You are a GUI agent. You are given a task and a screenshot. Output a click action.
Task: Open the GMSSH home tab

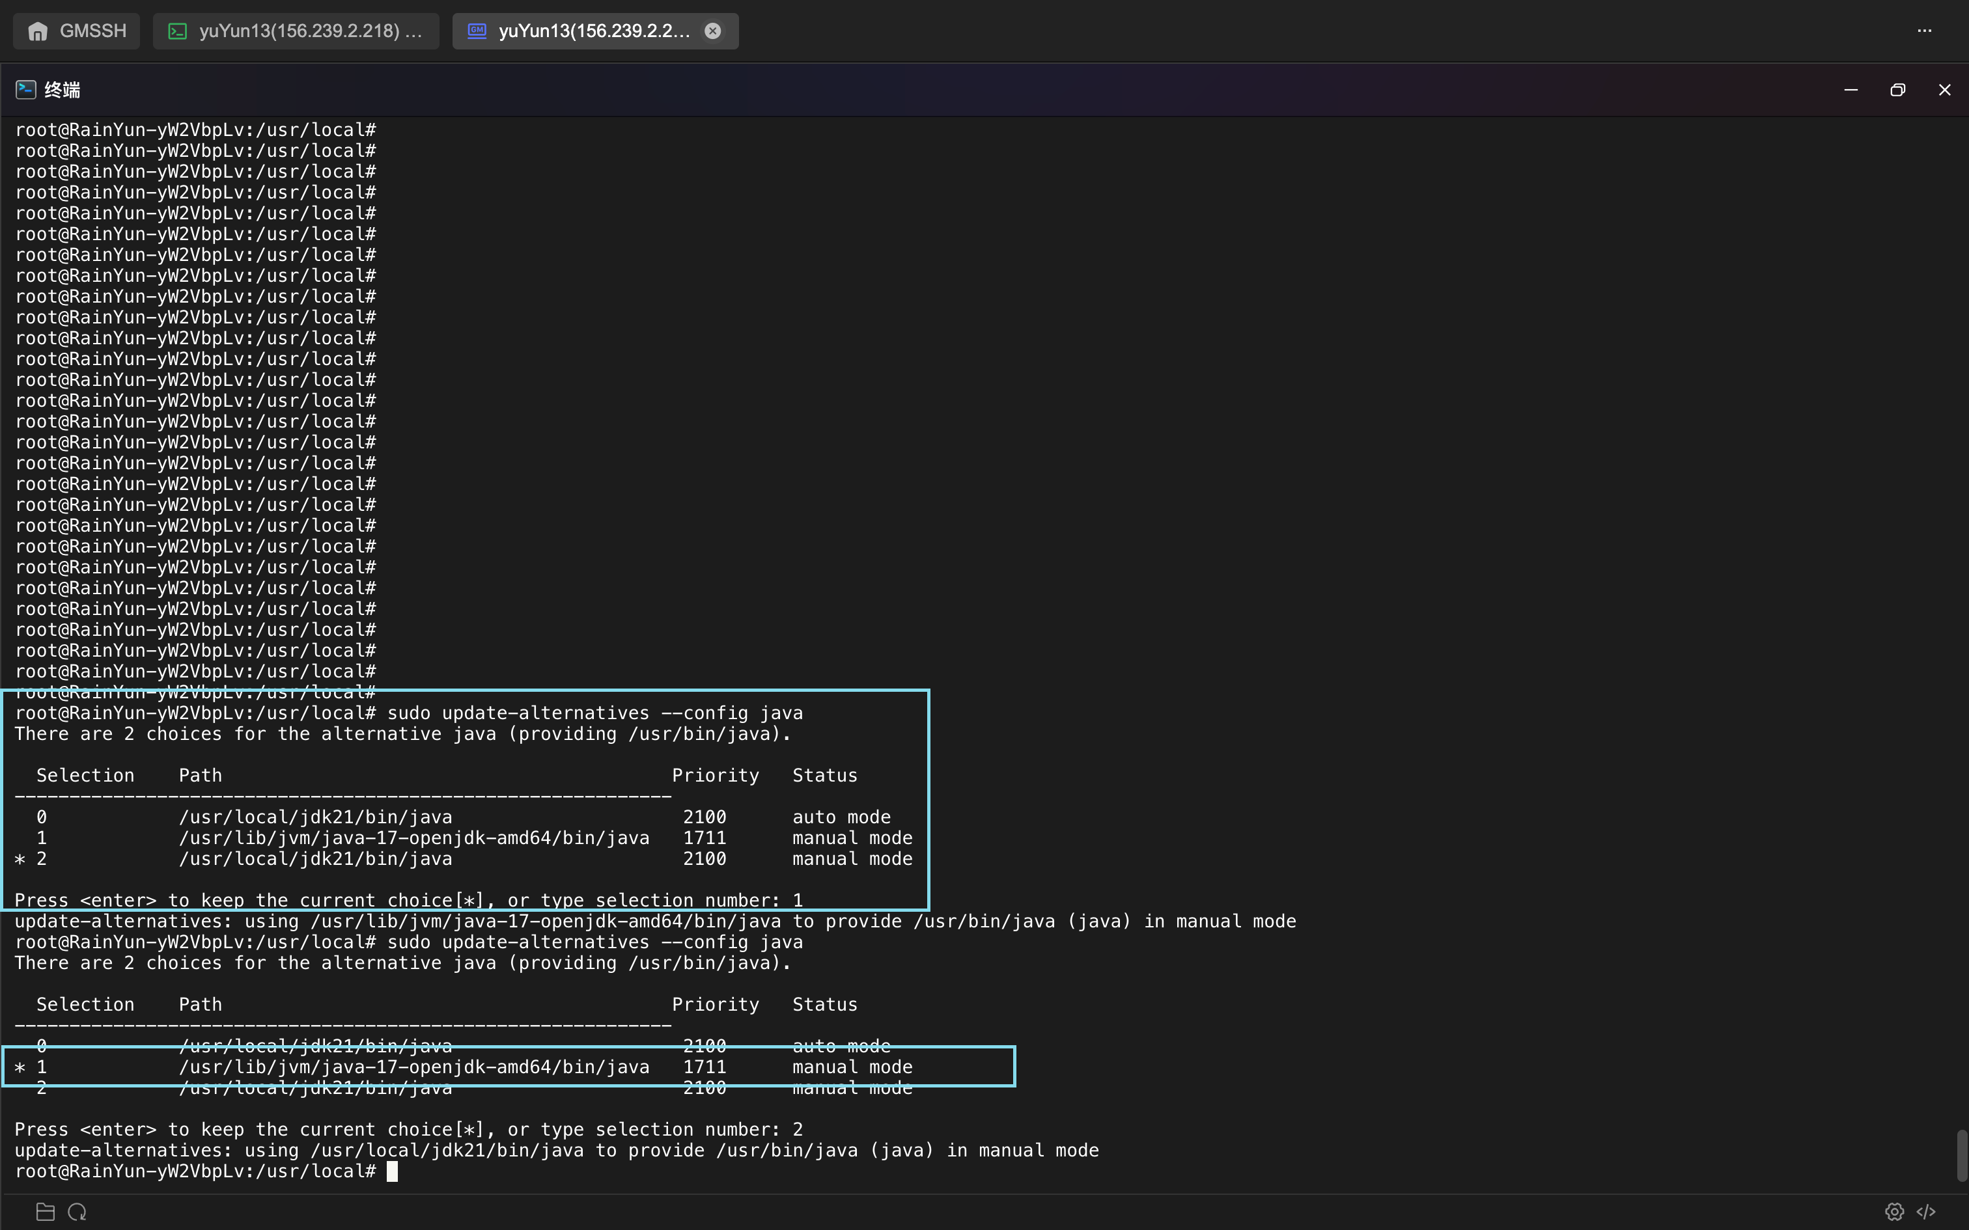(76, 31)
